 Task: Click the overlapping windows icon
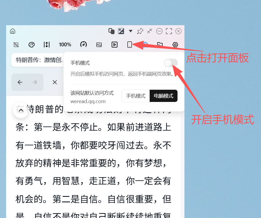pos(111,31)
